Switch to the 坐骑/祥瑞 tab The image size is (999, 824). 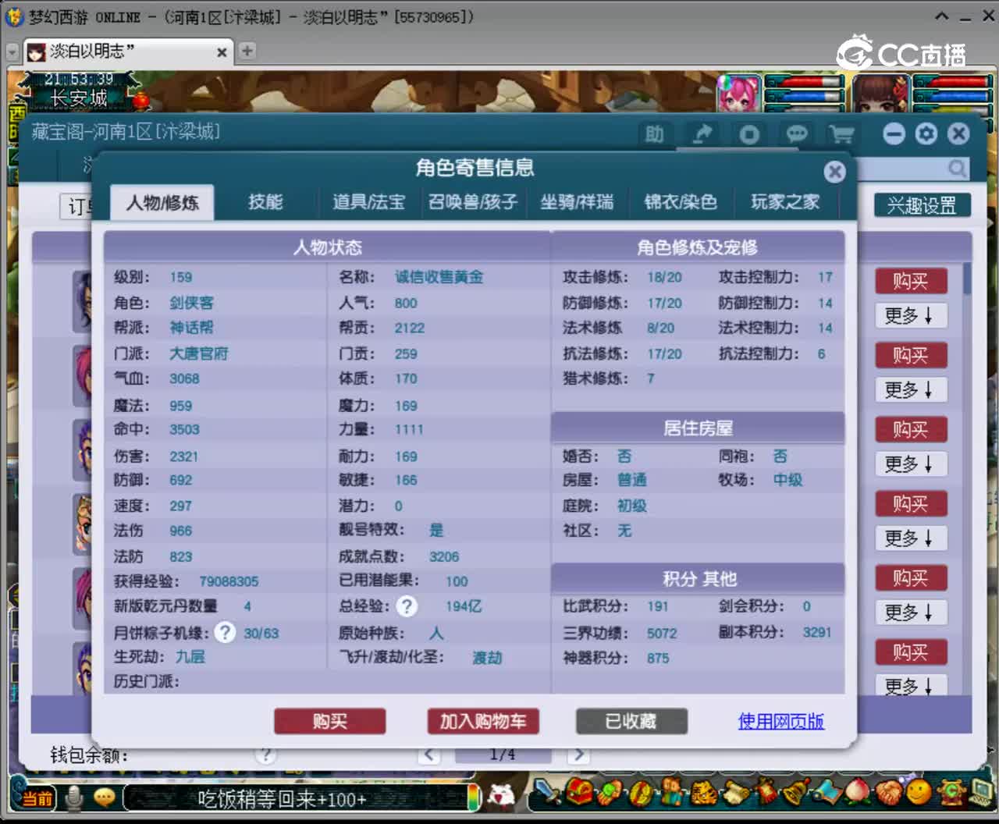pos(577,202)
